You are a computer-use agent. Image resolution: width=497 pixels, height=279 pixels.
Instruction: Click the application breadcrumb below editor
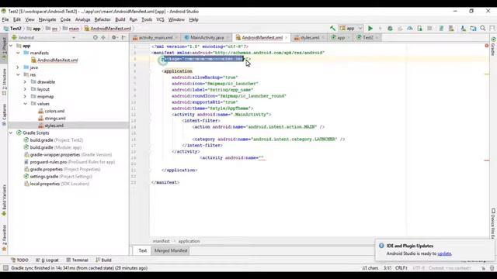point(189,241)
